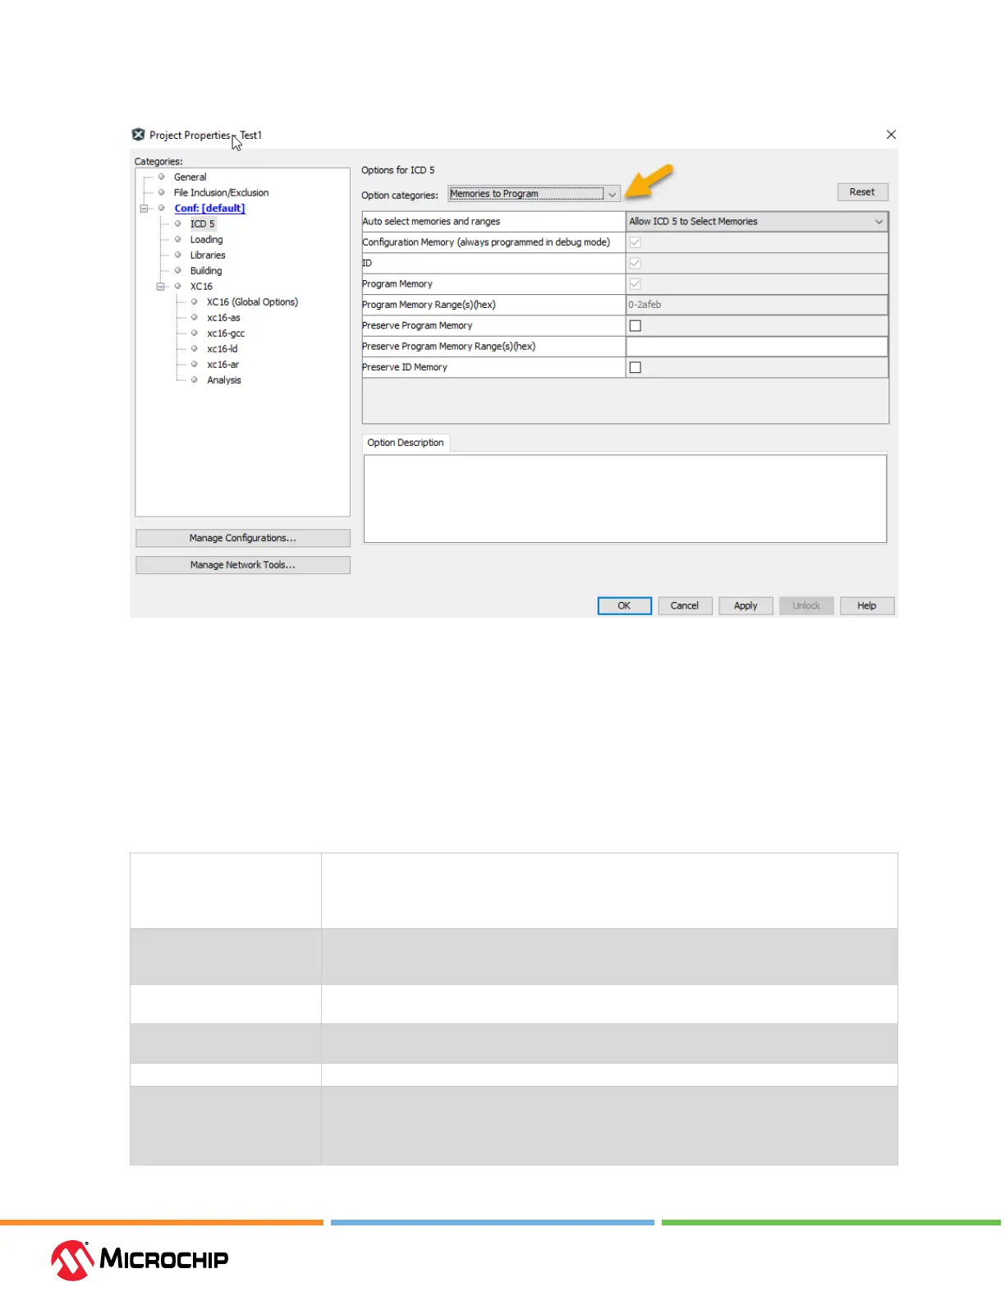
Task: Collapse the Conf: [default] tree node
Action: tap(145, 209)
